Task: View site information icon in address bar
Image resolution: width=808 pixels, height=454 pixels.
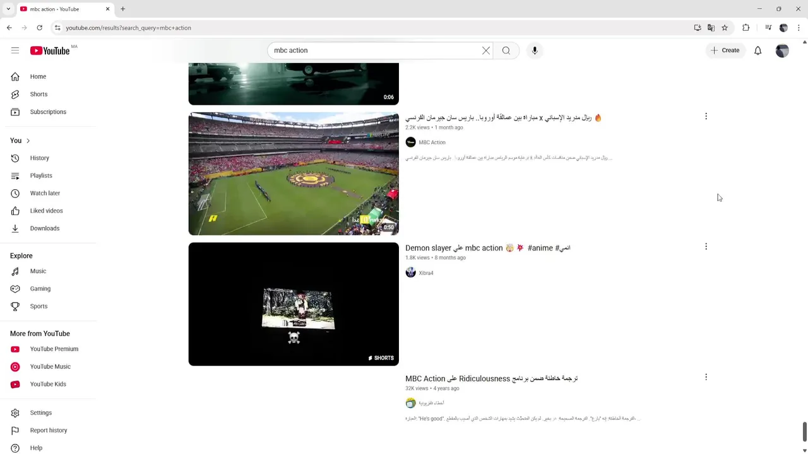Action: tap(57, 28)
